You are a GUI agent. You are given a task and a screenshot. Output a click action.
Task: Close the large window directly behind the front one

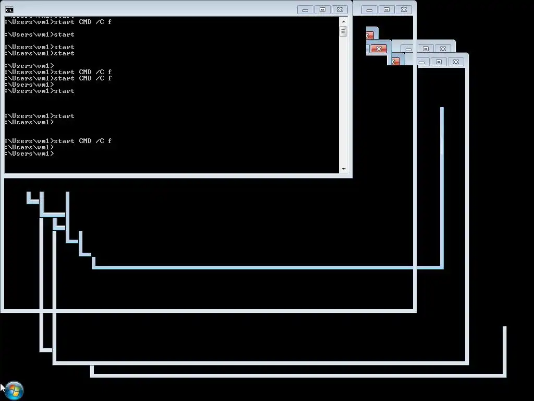tap(404, 10)
